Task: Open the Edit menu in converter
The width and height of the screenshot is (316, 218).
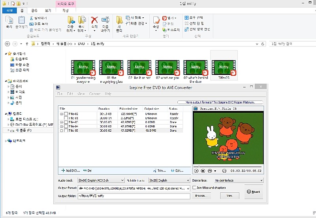Action: pyautogui.click(x=70, y=94)
